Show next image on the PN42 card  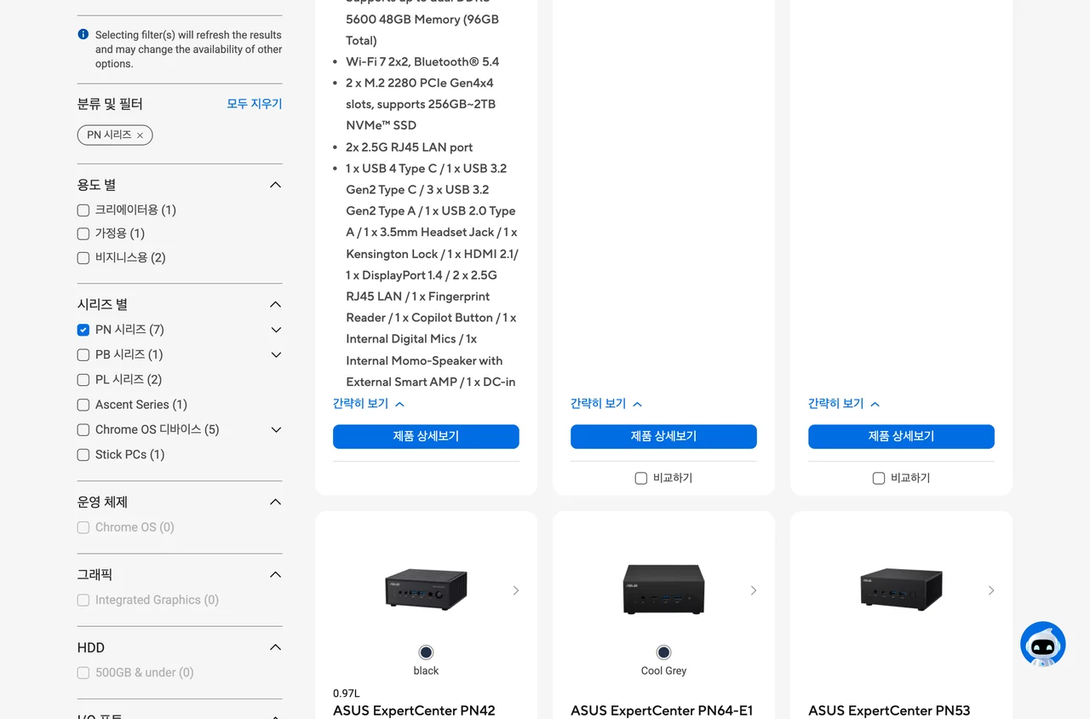516,590
